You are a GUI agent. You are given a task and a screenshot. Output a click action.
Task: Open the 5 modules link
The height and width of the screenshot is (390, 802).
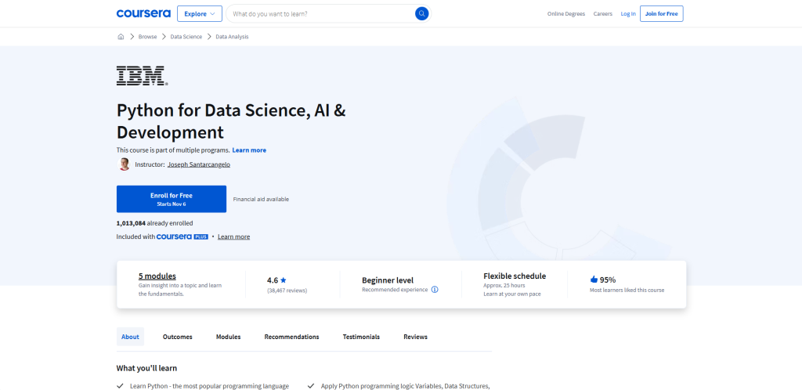[157, 276]
